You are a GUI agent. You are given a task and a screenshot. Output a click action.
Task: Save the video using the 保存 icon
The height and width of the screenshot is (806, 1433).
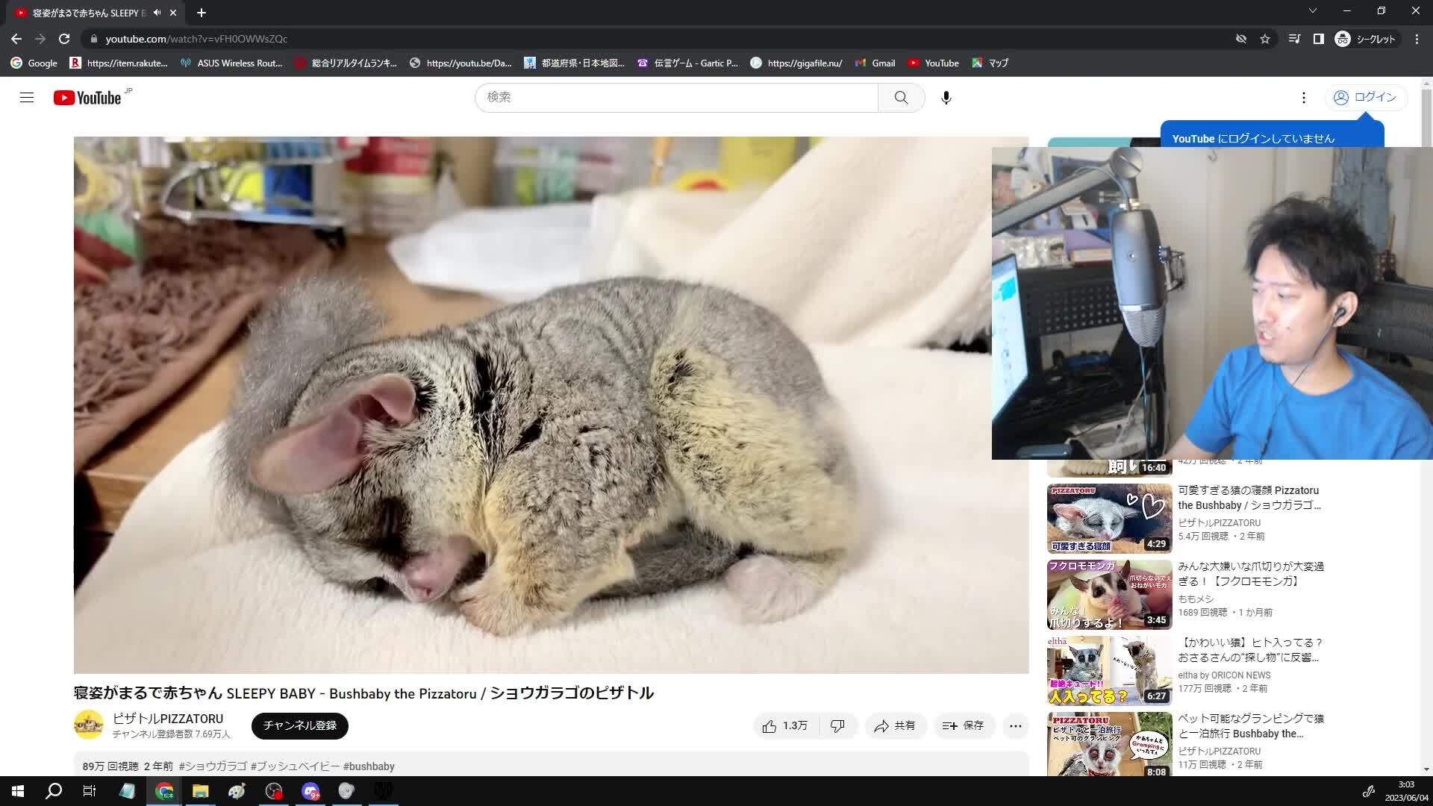(948, 725)
